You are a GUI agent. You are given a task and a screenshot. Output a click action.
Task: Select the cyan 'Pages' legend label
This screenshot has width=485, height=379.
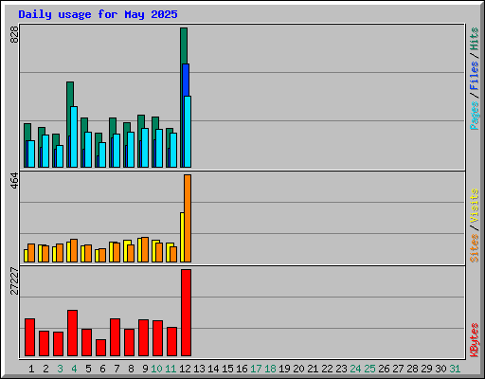(x=474, y=116)
